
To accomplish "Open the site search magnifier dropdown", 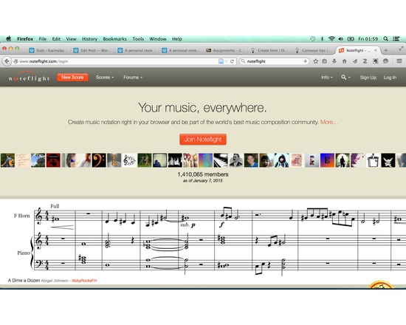I will point(345,78).
